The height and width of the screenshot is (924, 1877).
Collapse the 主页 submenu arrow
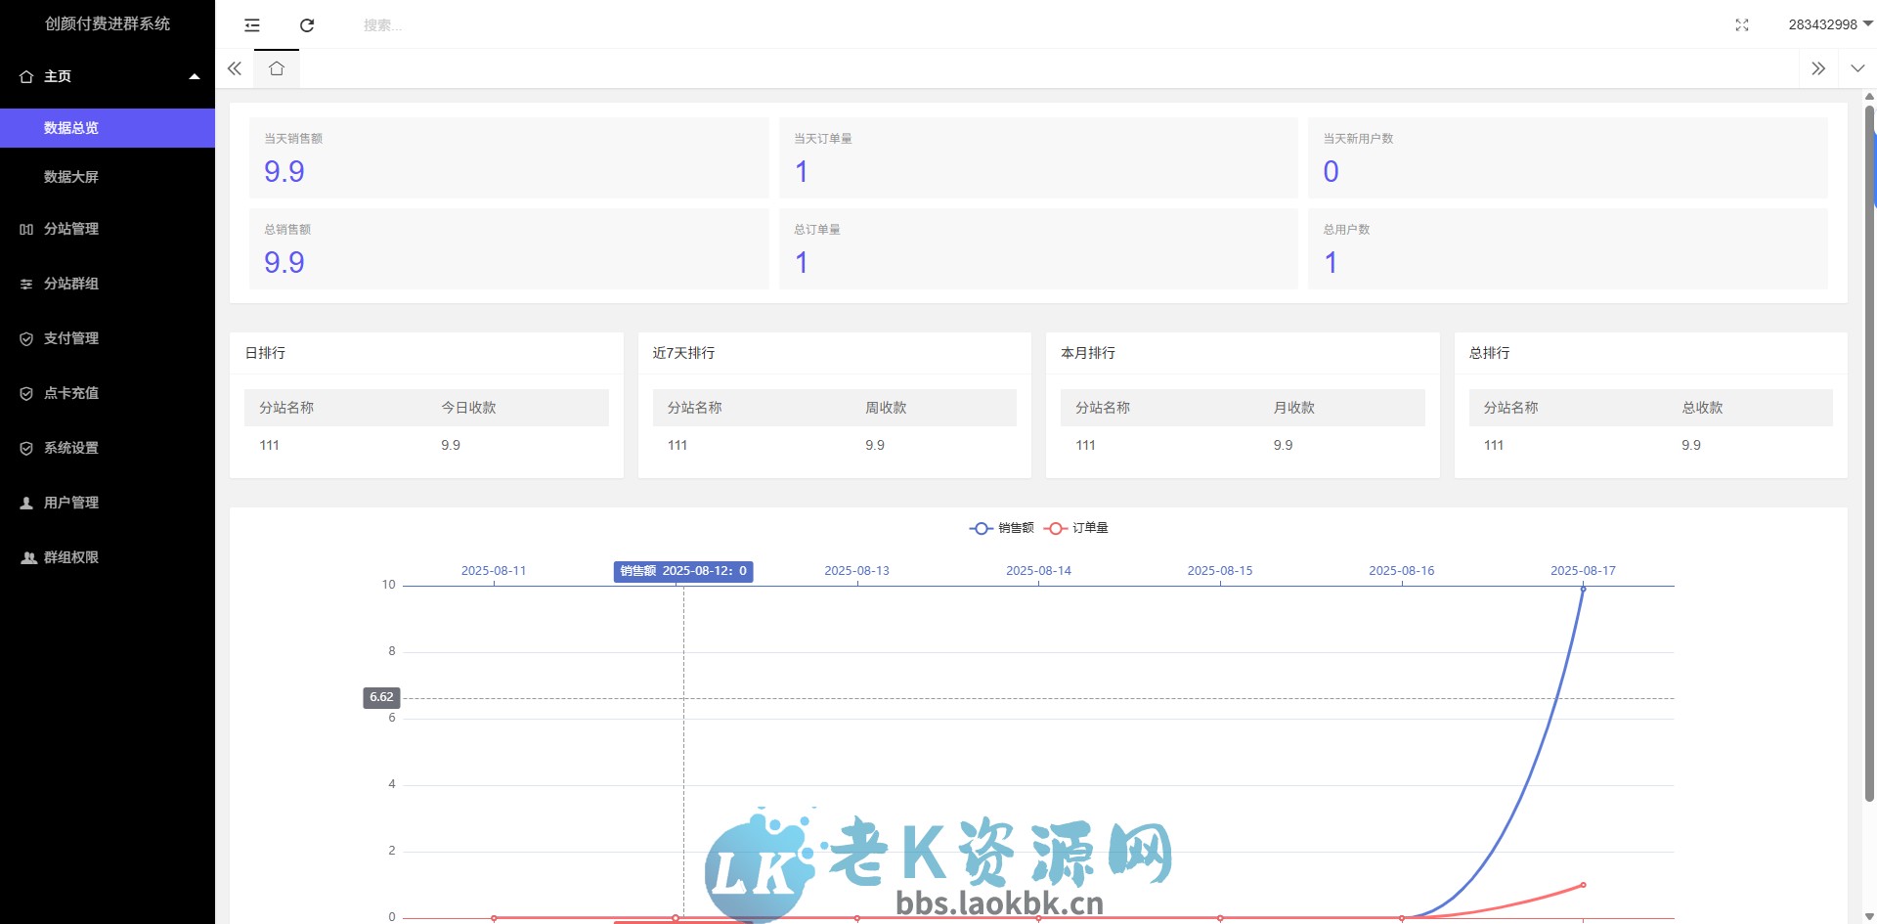194,75
